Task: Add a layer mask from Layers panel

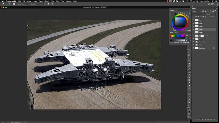Action: [x=202, y=120]
